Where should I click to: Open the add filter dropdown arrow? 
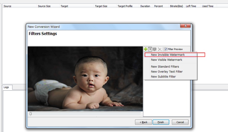point(150,49)
